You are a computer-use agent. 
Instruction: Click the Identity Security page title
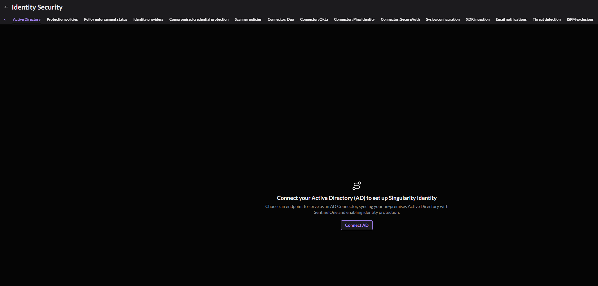(37, 7)
